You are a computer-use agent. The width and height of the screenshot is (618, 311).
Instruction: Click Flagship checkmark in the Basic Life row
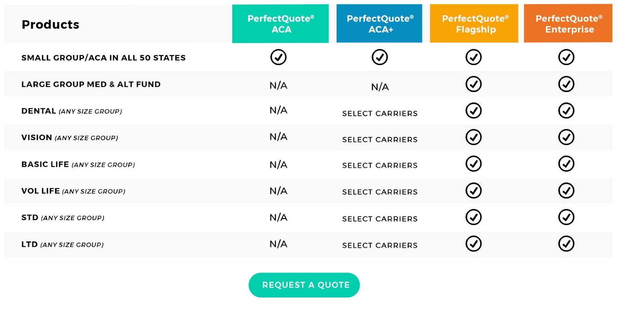coord(474,164)
